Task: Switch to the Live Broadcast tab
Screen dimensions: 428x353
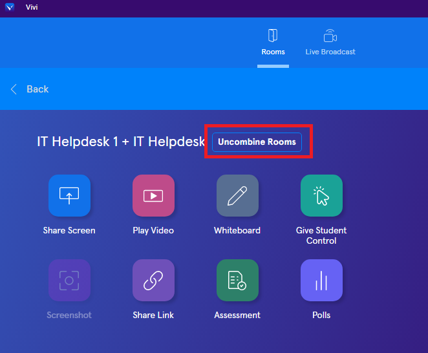Action: tap(330, 42)
